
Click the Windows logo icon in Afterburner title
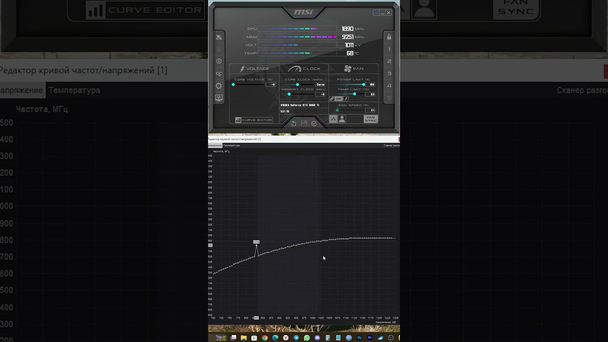point(376,12)
